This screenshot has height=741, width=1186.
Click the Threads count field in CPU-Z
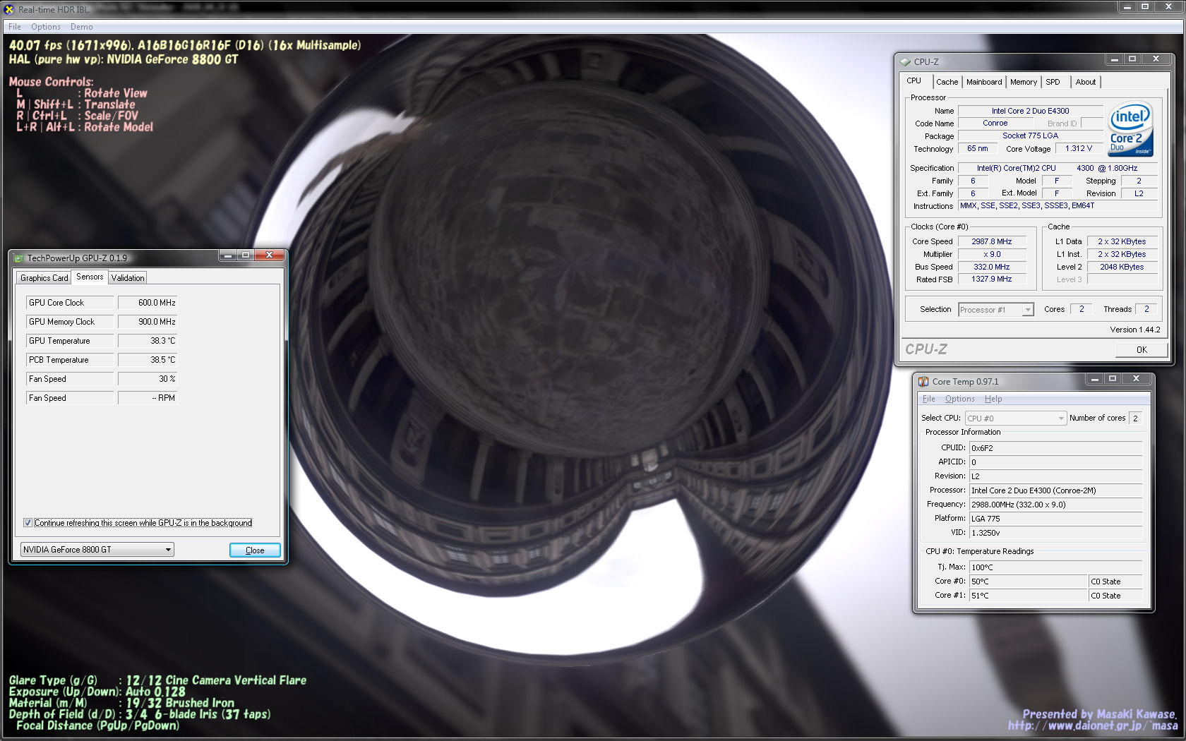point(1146,309)
